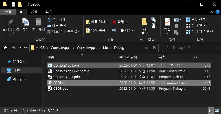Click bin in the address breadcrumb
The image size is (221, 114).
tap(105, 48)
